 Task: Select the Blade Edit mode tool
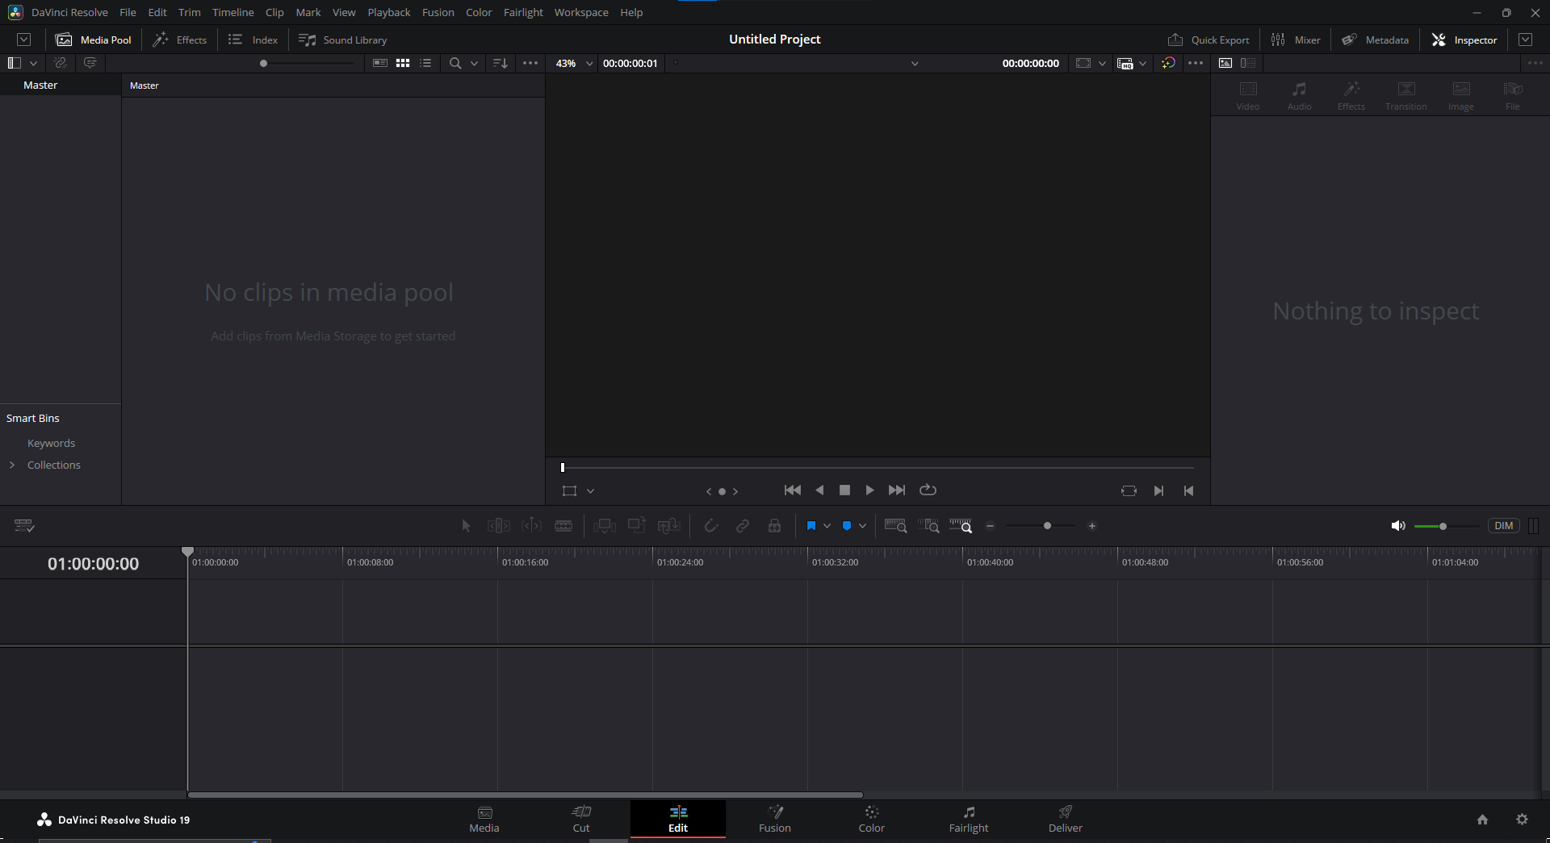(x=563, y=526)
